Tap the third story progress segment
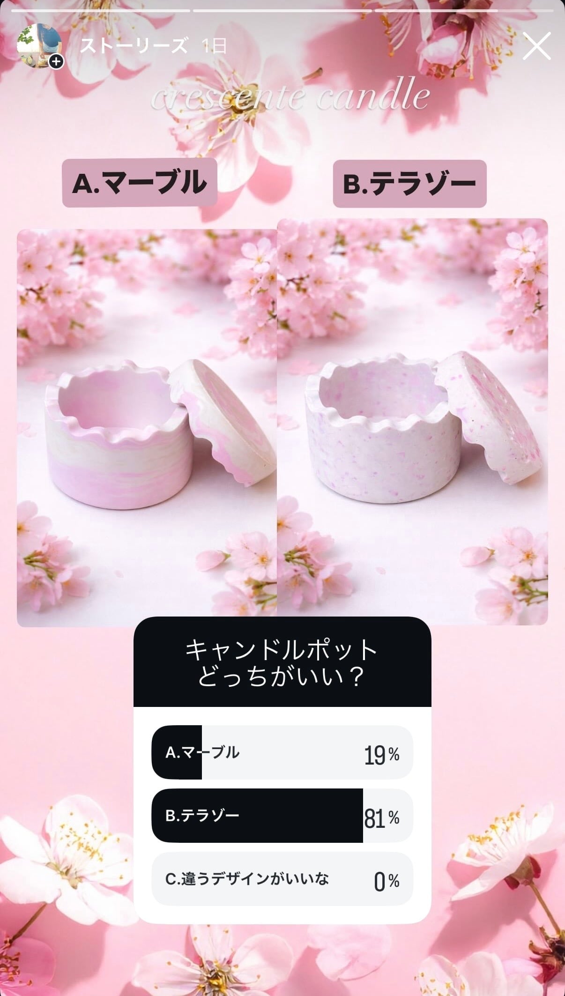This screenshot has width=565, height=996. 464,10
